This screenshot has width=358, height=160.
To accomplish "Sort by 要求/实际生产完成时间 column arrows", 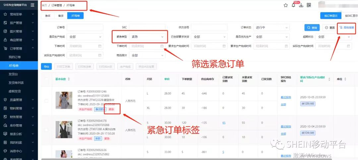I will tap(329, 79).
